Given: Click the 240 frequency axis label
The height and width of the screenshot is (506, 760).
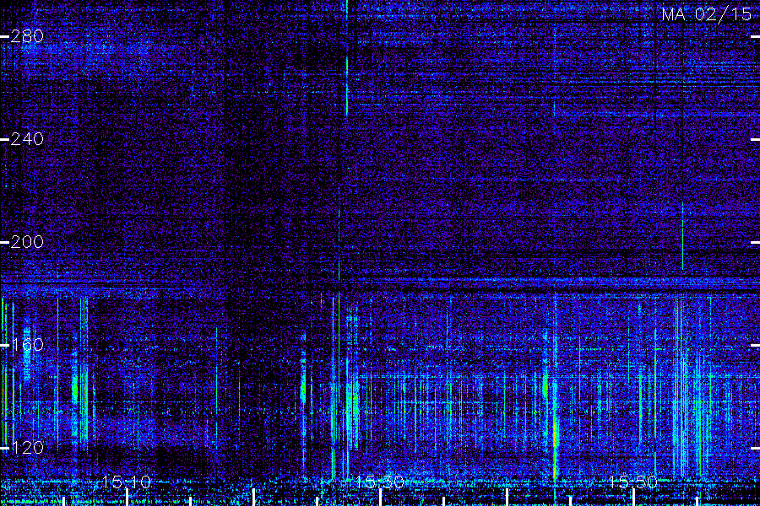Looking at the screenshot, I should coord(27,139).
